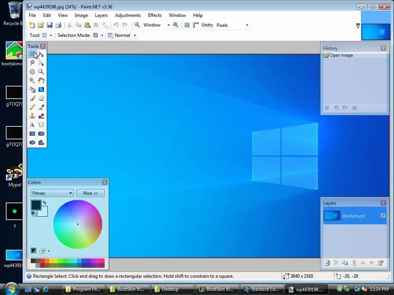Viewport: 394px width, 295px height.
Task: Select the Eraser tool
Action: click(x=41, y=98)
